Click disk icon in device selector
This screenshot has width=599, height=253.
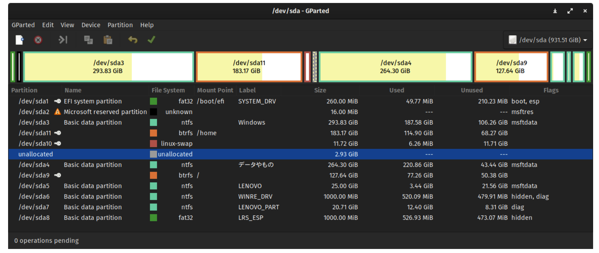coord(512,40)
